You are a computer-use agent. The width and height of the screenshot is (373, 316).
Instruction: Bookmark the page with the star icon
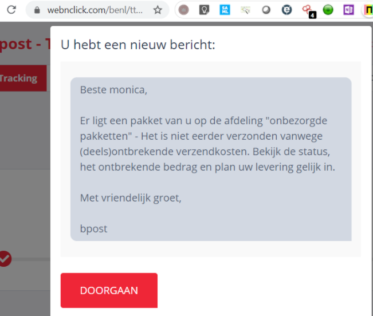pyautogui.click(x=158, y=10)
